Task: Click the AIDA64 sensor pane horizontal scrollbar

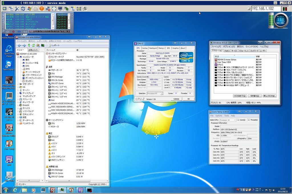Action: (x=77, y=181)
